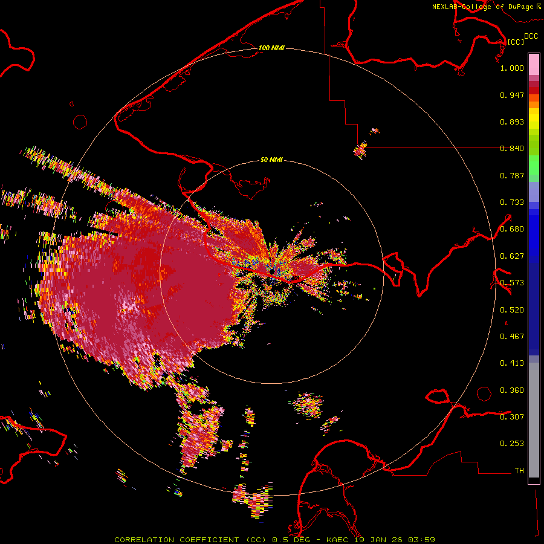Click the [CC] color scale heading
Viewport: 544px width, 544px height.
(516, 42)
